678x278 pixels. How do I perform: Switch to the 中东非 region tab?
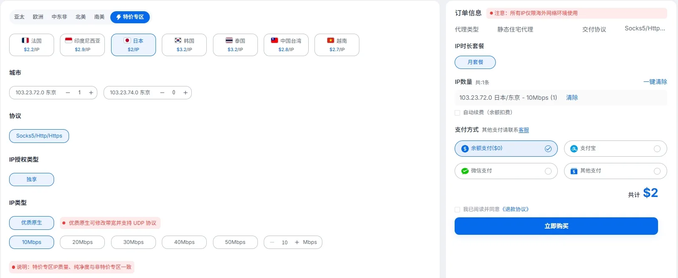point(59,17)
